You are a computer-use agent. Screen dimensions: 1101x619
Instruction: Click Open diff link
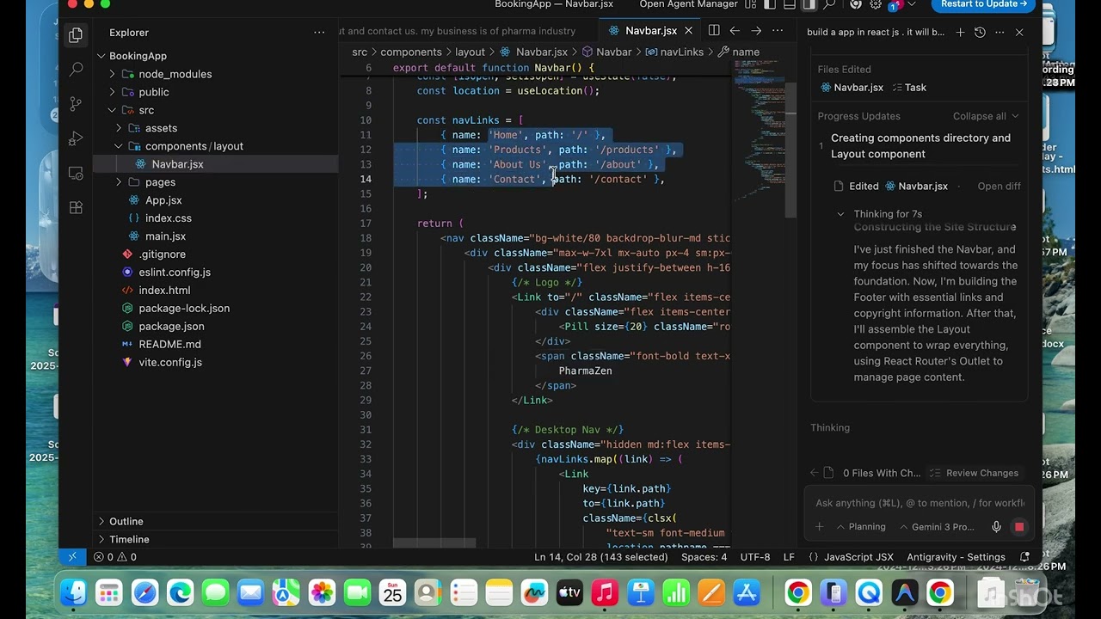[999, 186]
